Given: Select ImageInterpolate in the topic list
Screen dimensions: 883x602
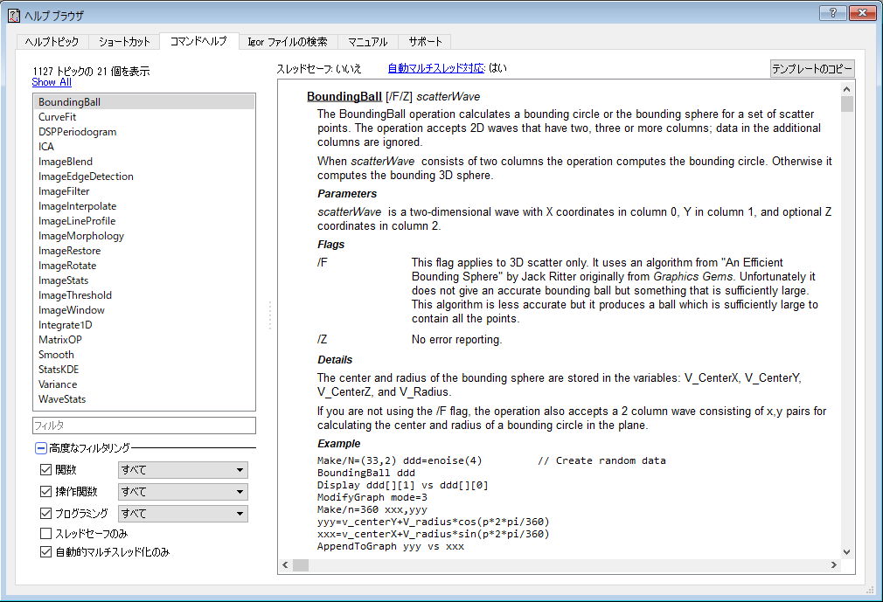Looking at the screenshot, I should point(144,206).
